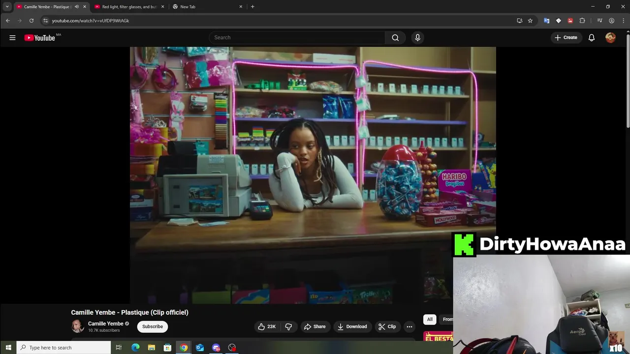Open Chrome profile icon
Screen dimensions: 630x354
pos(612,21)
